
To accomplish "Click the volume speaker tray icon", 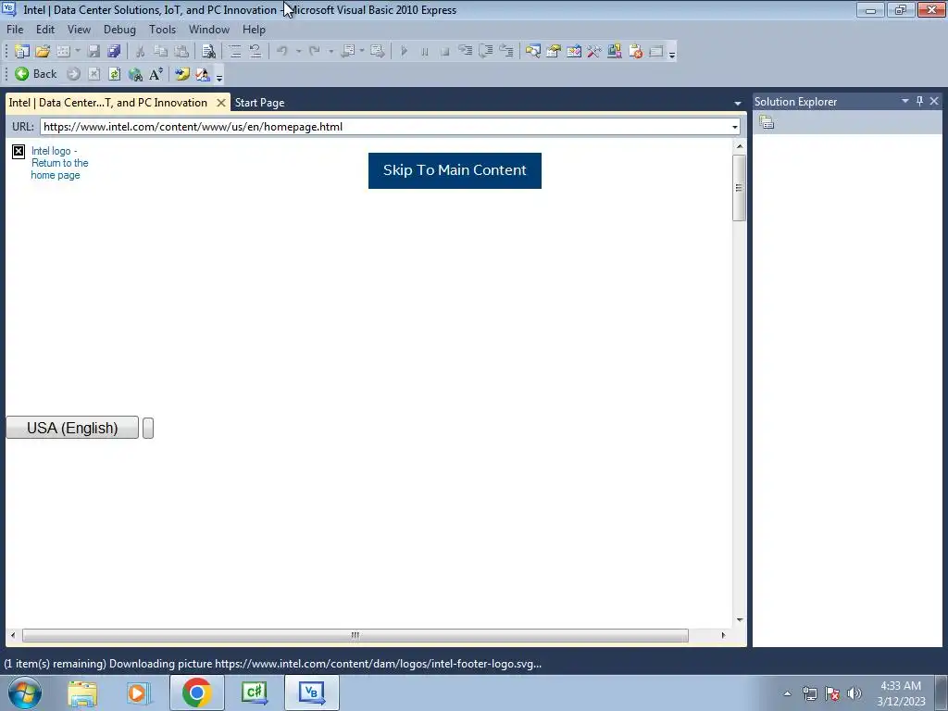I will [854, 693].
